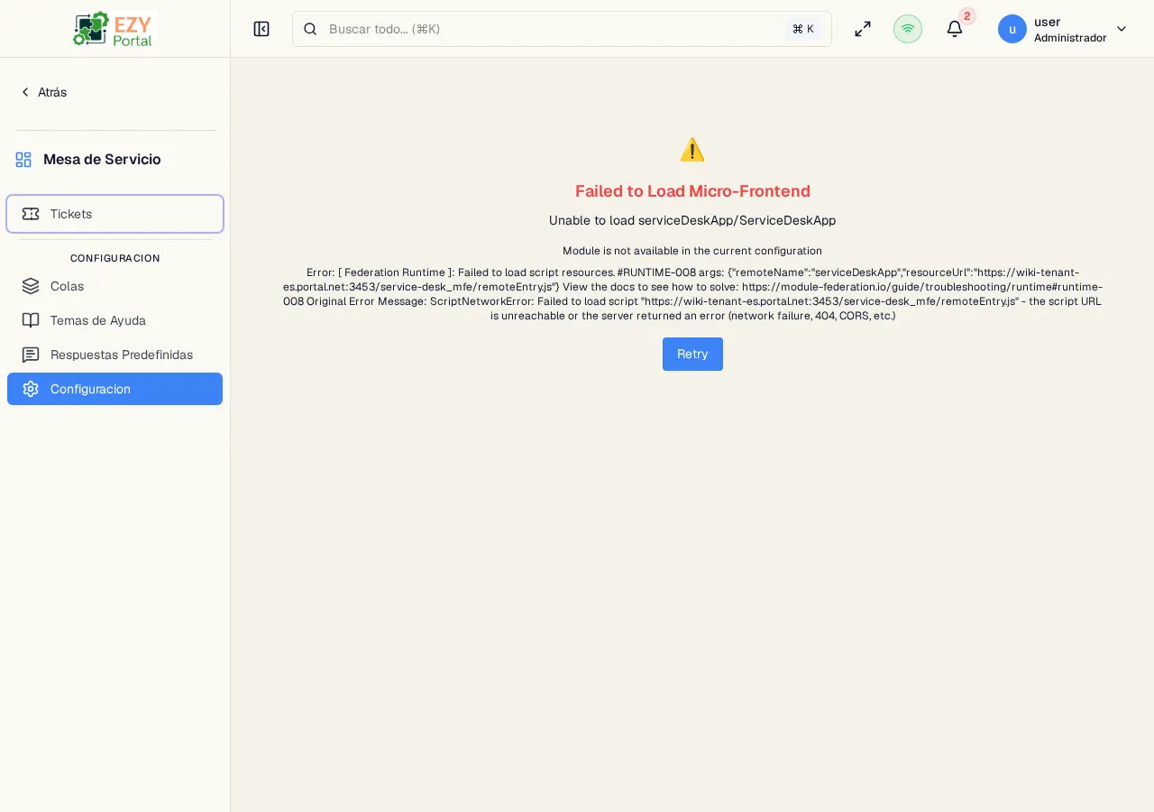Click the Administrador role label
Screen dimensions: 1154x812
(x=1070, y=38)
